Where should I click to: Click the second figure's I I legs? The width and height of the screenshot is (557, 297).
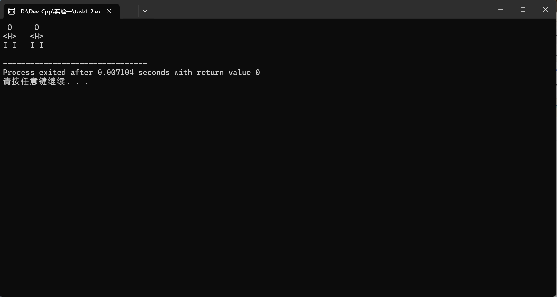[37, 45]
